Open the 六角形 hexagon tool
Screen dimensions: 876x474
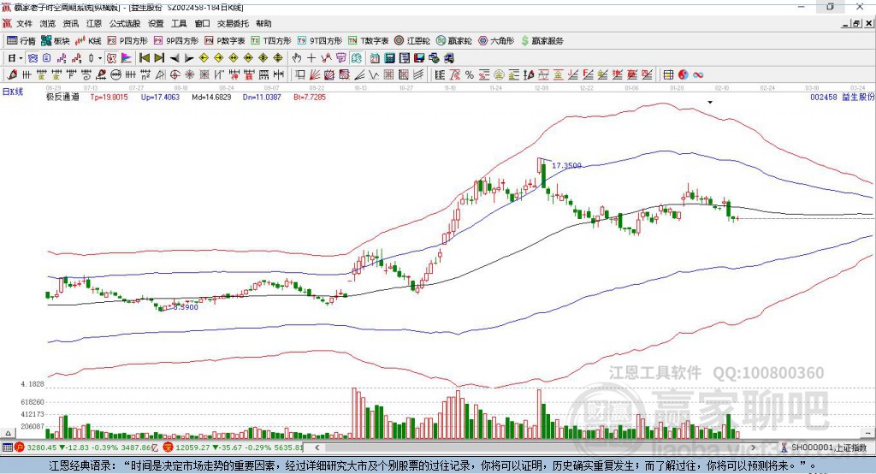tap(496, 41)
